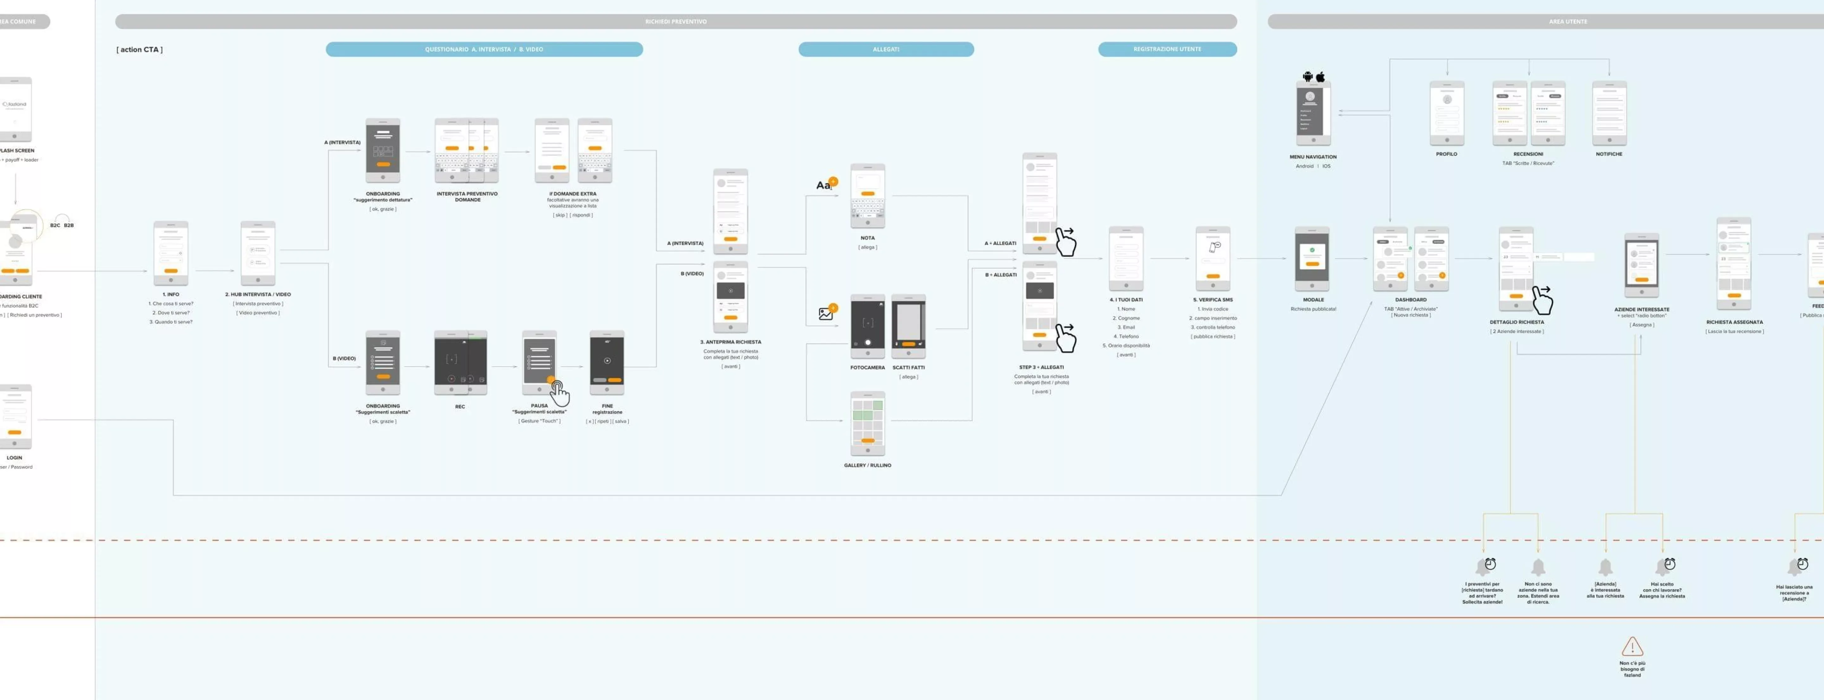Click the Profilo phone mockup
Viewport: 1824px width, 700px height.
1447,112
